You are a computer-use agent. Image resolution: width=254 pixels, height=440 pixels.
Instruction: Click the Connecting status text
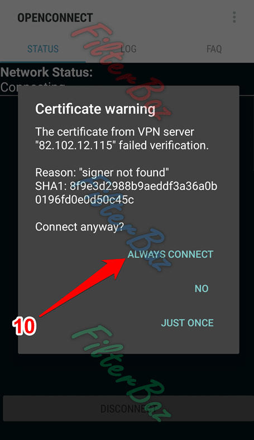click(x=32, y=88)
